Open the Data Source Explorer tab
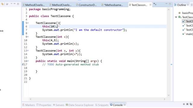 [80, 105]
